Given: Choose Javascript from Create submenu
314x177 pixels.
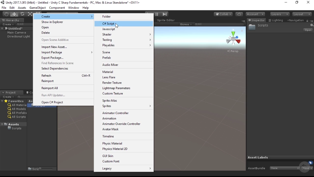Looking at the screenshot, I should click(x=124, y=29).
